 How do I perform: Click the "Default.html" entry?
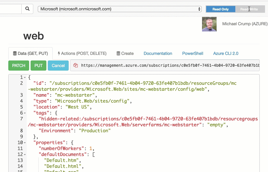click(63, 166)
